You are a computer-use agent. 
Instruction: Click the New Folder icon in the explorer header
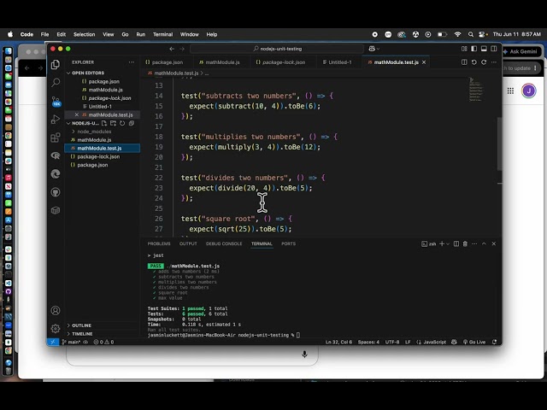113,123
